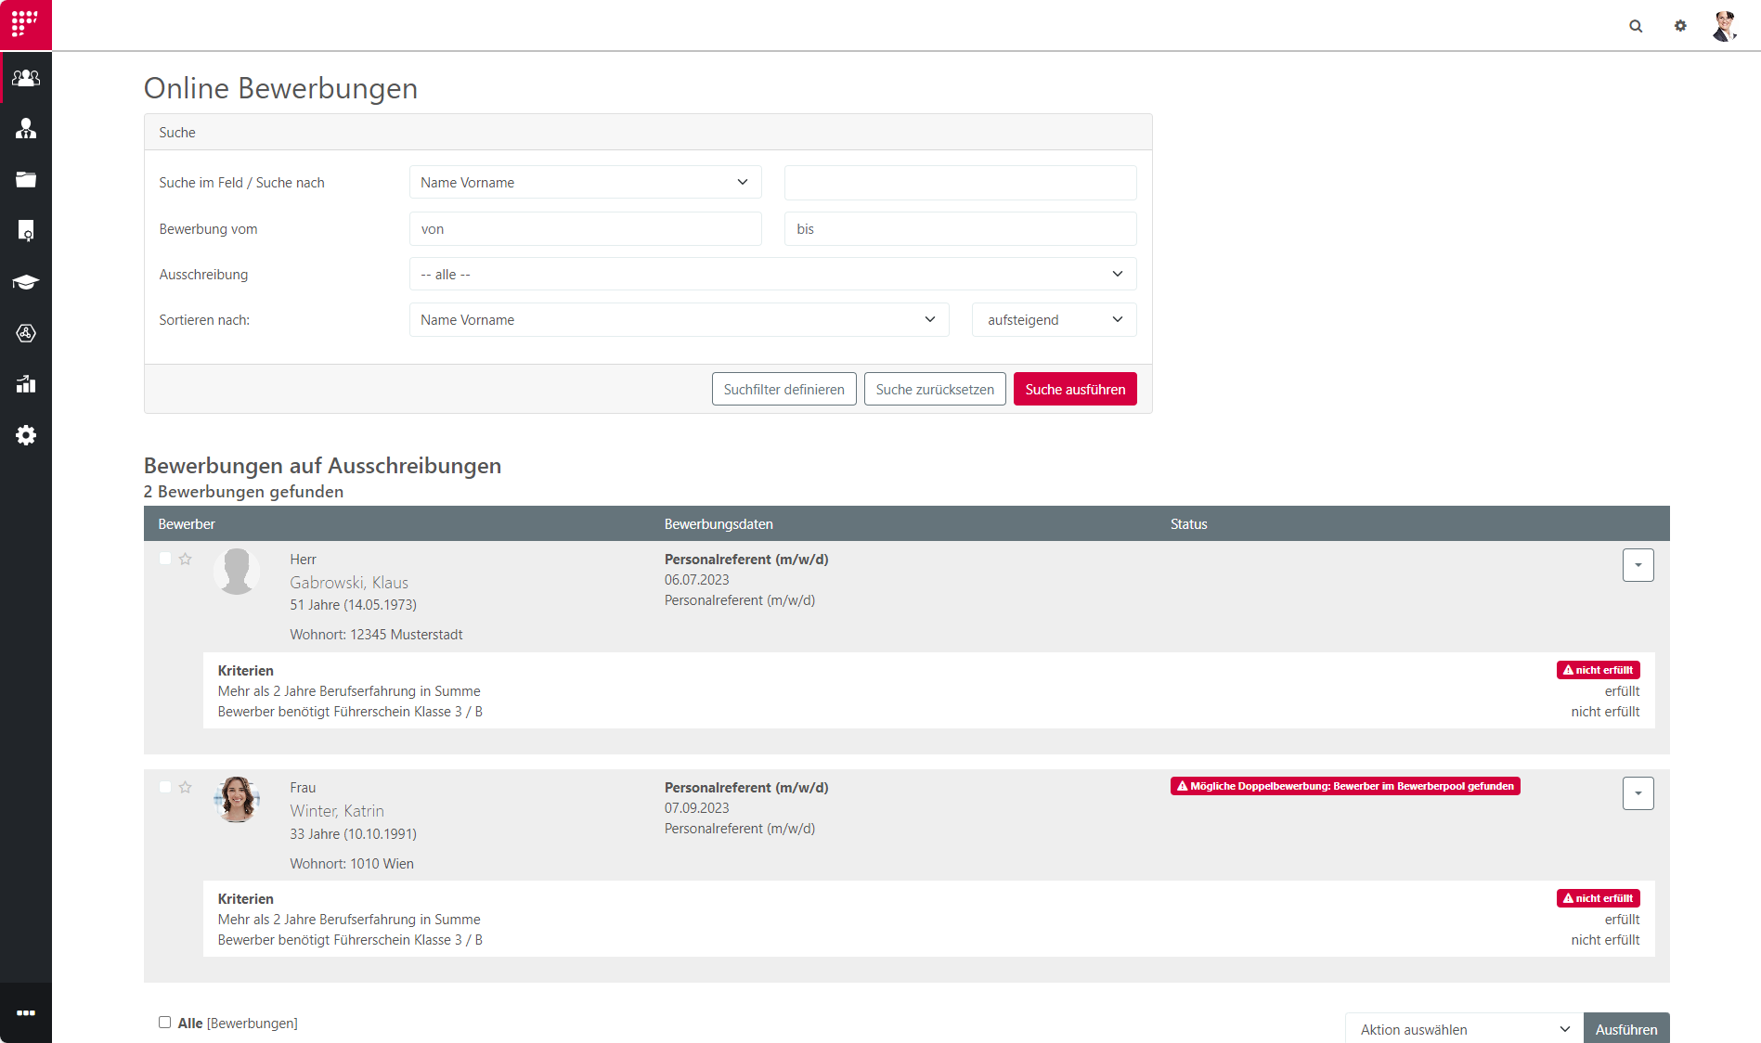The image size is (1761, 1043).
Task: Open Katrin Winter's row action dropdown
Action: pos(1638,793)
